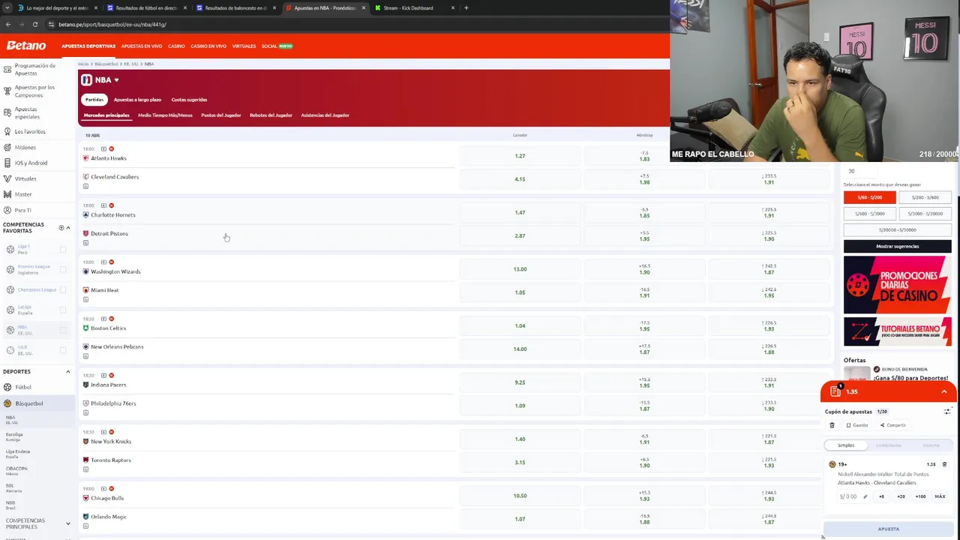Reload the browser page
Viewport: 960px width, 540px height.
click(34, 24)
